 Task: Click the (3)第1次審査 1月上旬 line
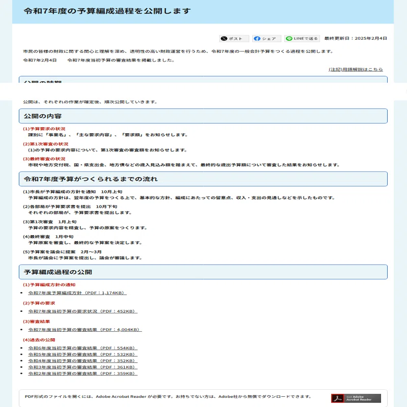[50, 222]
